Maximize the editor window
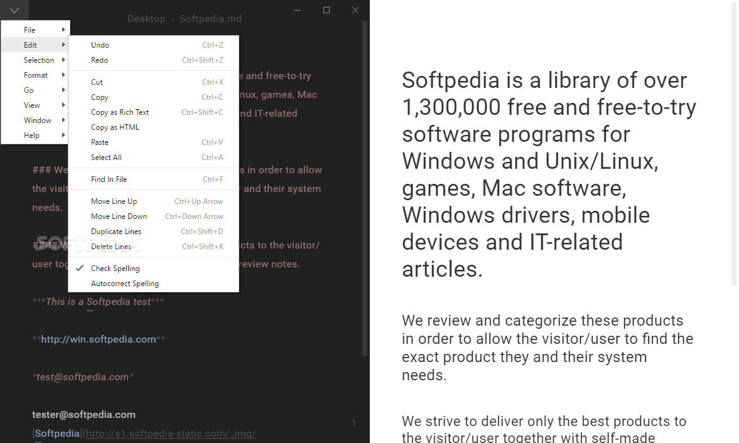This screenshot has height=443, width=739. (326, 10)
